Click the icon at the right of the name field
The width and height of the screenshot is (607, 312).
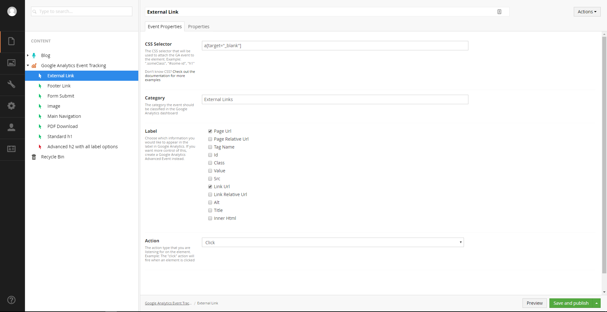(x=499, y=12)
